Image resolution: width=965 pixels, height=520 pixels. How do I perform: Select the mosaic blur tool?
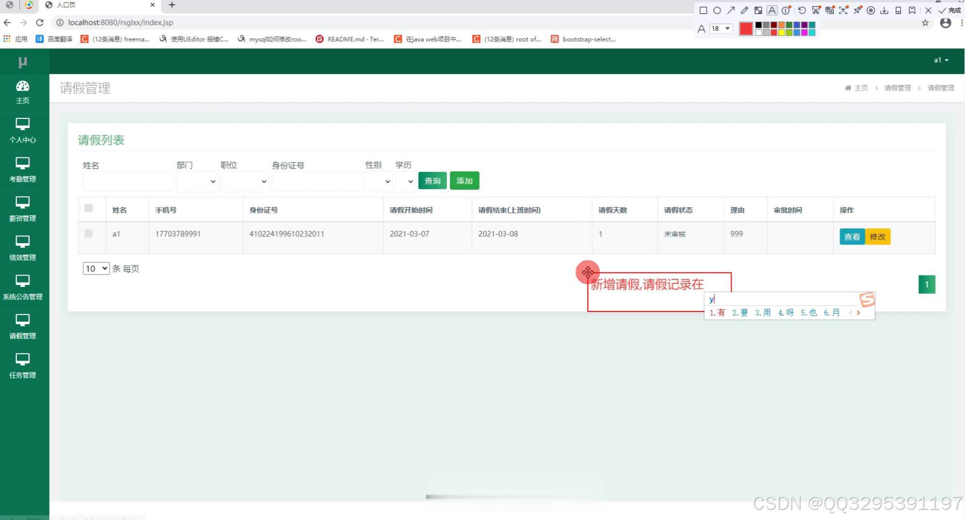[x=758, y=10]
